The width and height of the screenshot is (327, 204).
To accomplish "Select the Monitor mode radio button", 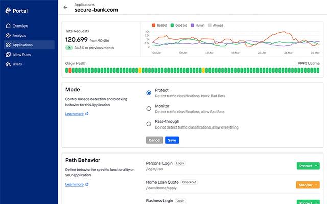I will (x=149, y=108).
